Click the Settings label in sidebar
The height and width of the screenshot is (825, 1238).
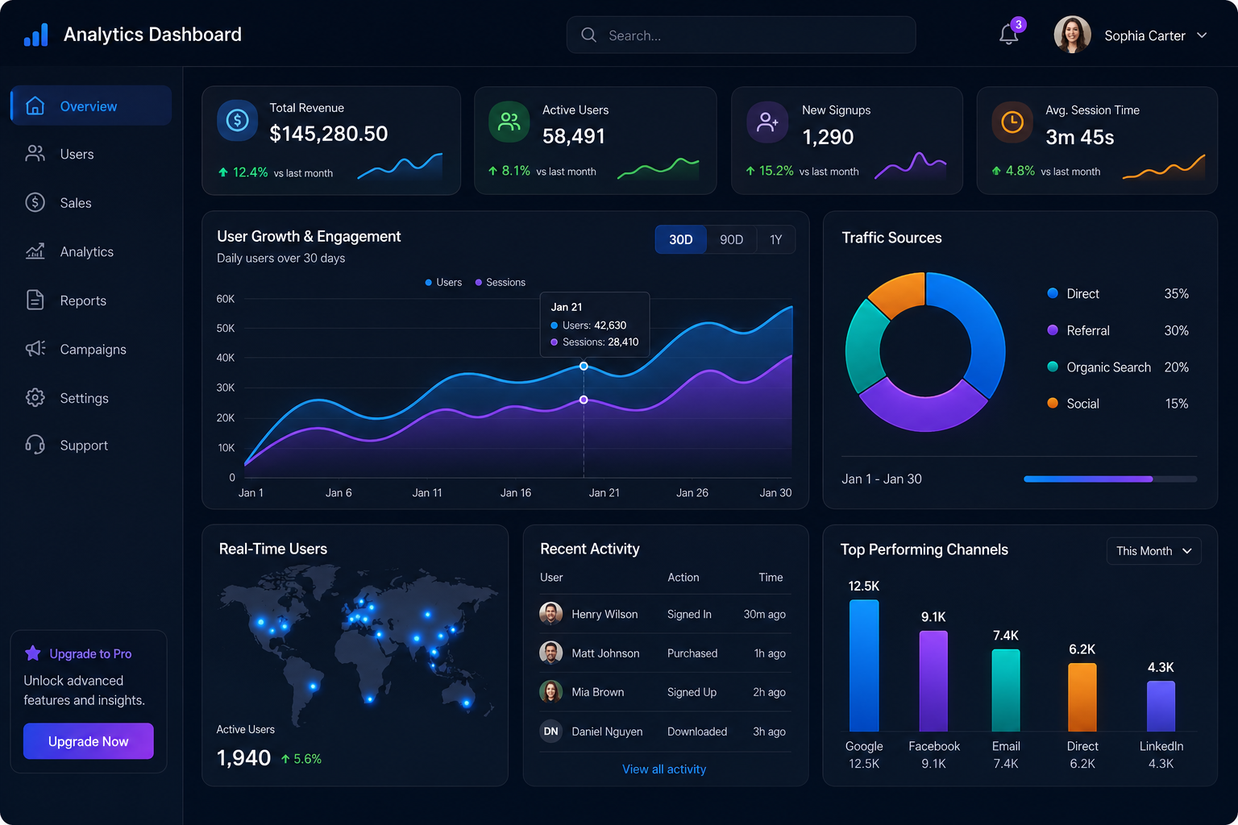coord(84,398)
